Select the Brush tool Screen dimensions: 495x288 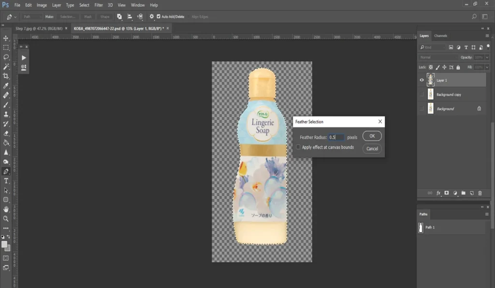coord(6,105)
